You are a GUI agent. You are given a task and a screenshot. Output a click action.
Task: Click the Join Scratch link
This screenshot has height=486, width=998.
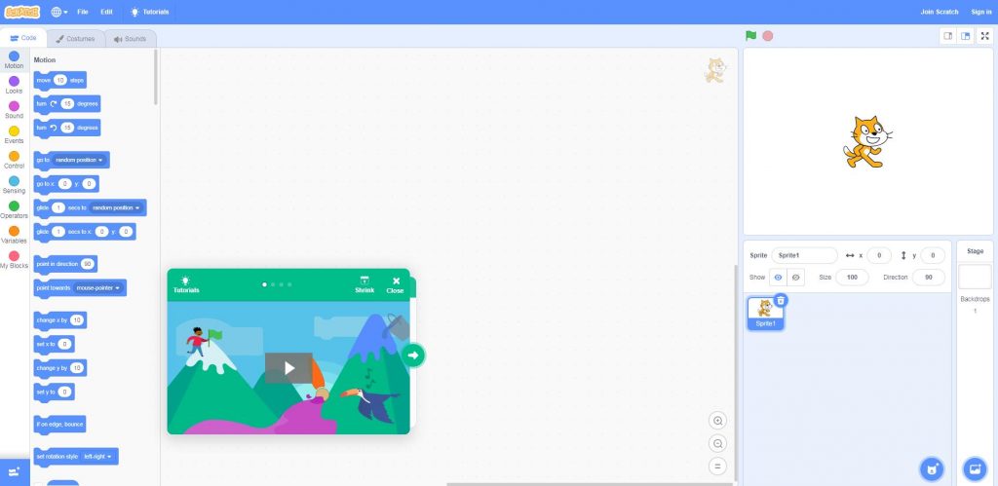939,12
